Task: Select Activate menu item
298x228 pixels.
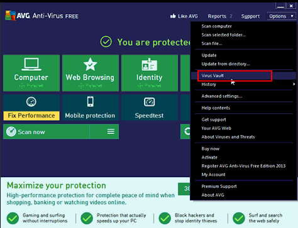Action: pyautogui.click(x=209, y=157)
